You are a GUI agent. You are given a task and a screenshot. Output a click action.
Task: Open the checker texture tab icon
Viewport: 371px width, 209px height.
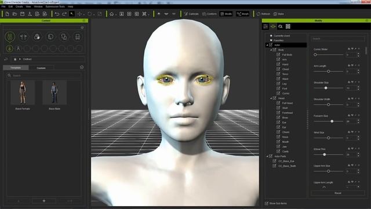click(x=288, y=26)
